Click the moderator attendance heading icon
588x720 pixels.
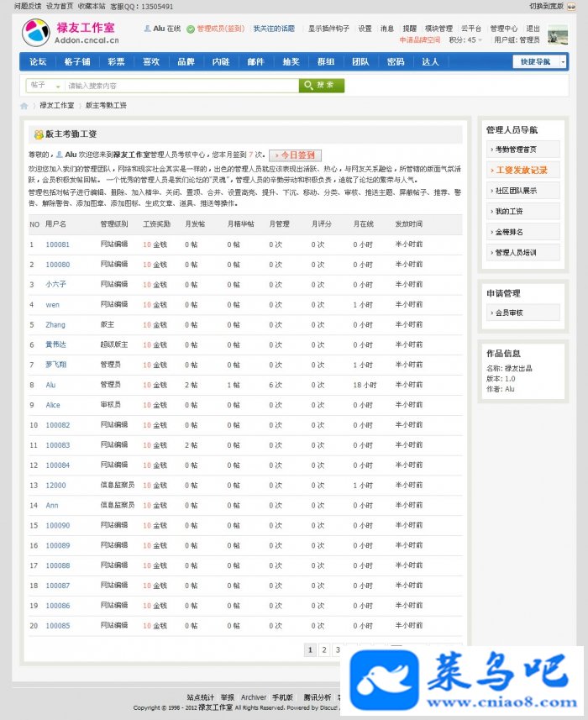click(39, 134)
